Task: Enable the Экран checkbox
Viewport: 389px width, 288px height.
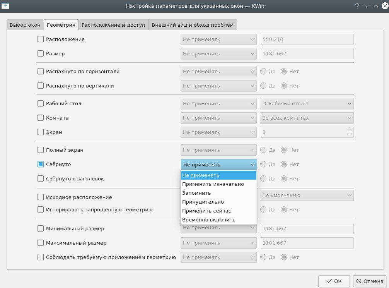Action: click(41, 132)
